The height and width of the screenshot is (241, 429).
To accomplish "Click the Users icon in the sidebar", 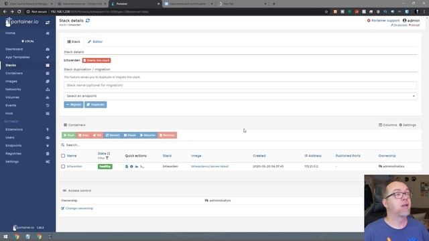I will (x=48, y=137).
